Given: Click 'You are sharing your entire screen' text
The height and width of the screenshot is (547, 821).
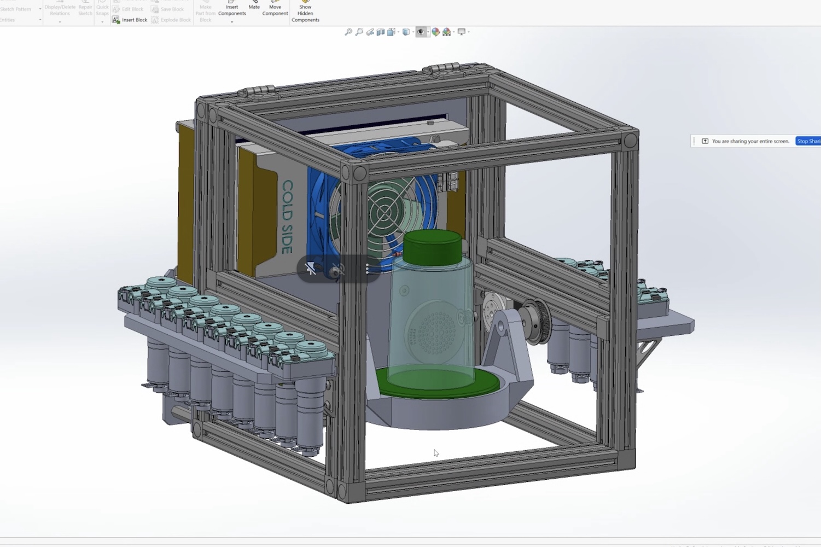Looking at the screenshot, I should pos(750,141).
